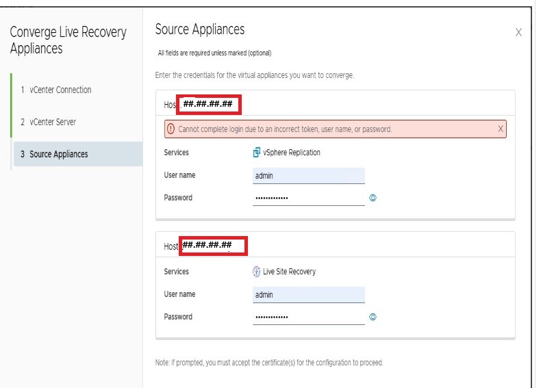Select the Source Appliances step

point(59,154)
